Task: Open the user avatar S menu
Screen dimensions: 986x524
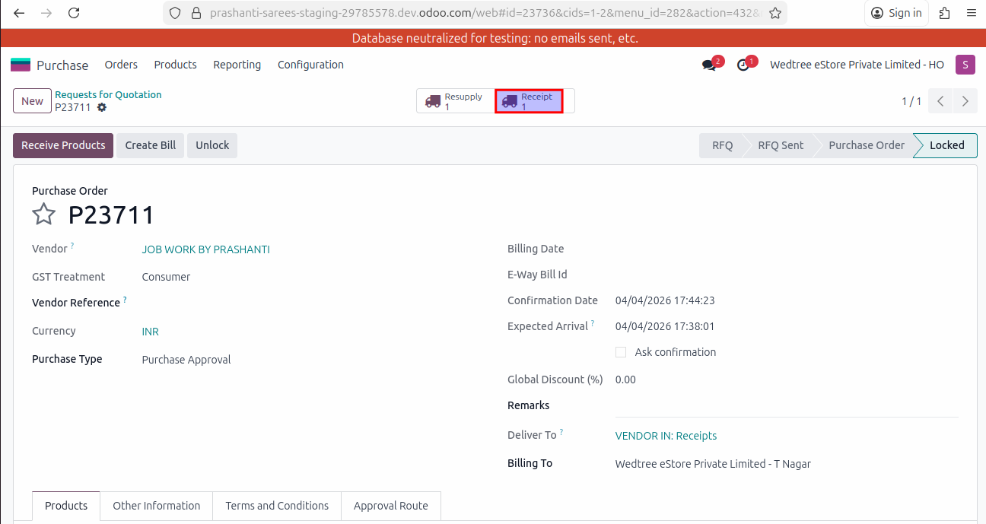Action: coord(965,65)
